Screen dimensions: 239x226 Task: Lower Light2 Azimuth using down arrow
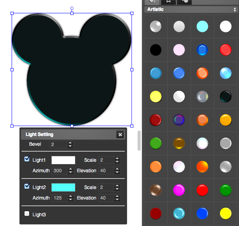pyautogui.click(x=70, y=200)
